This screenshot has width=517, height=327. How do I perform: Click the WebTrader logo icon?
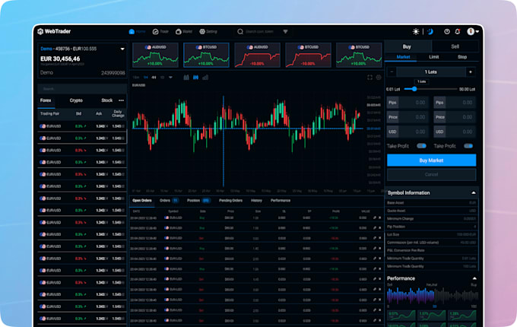(40, 32)
